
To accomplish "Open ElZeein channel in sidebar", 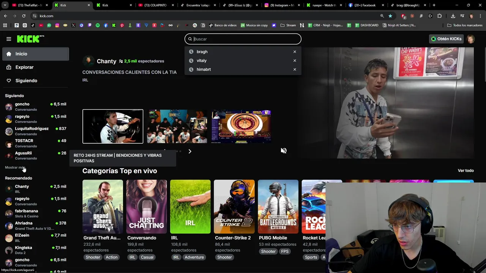I will [36, 238].
